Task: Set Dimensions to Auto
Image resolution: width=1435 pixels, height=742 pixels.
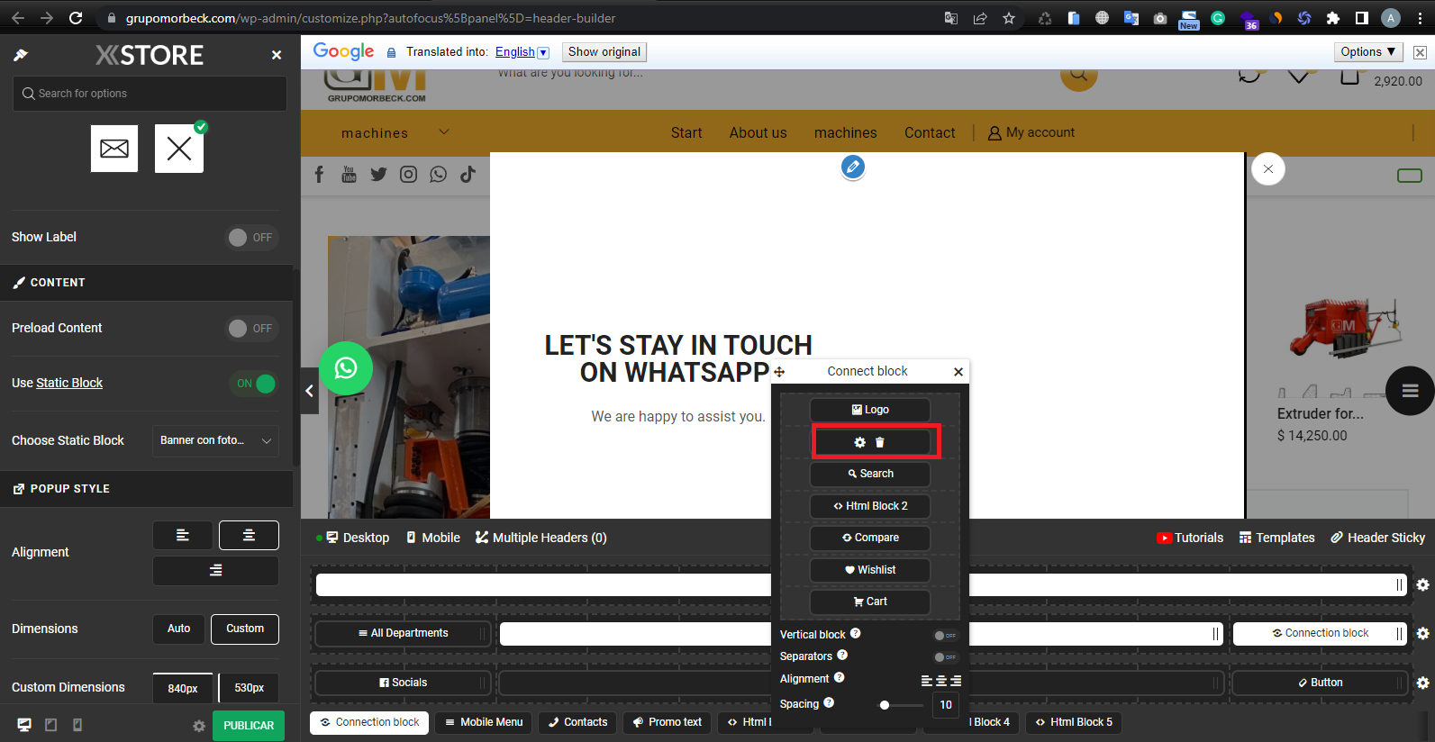Action: pos(179,629)
